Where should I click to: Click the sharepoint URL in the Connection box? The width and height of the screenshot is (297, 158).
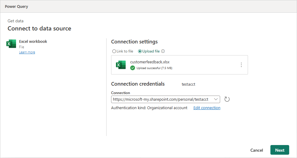(161, 100)
